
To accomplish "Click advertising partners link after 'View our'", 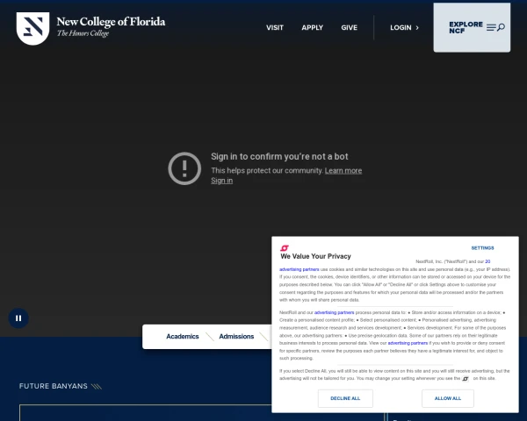I will (408, 343).
